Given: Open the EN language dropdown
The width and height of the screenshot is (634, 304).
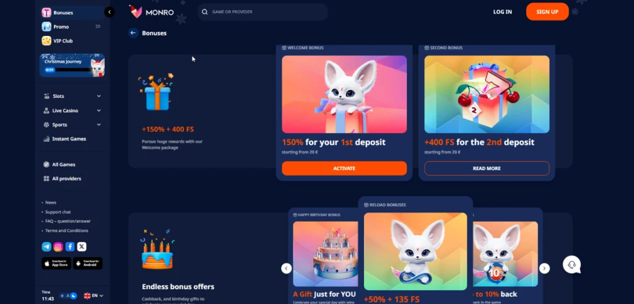Looking at the screenshot, I should [x=93, y=295].
